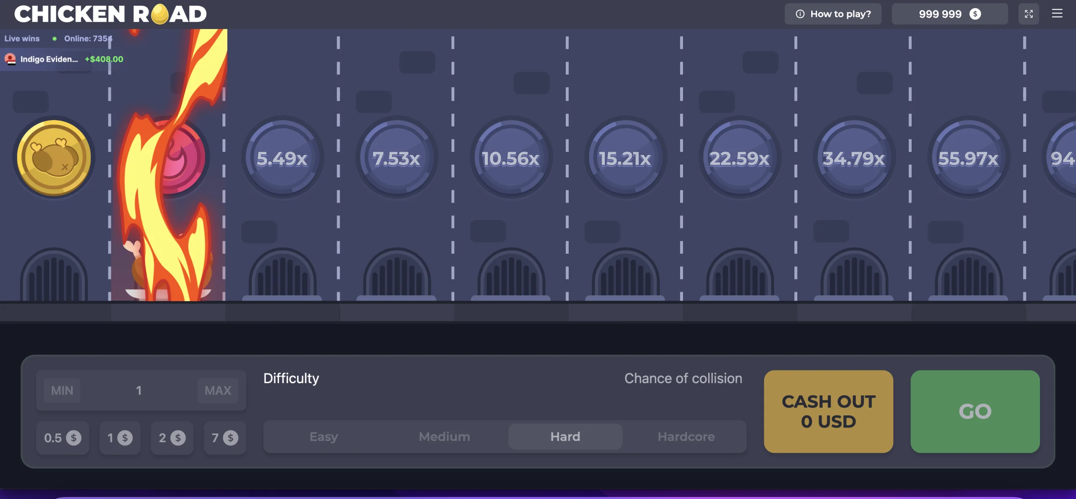Select the 22.59x multiplier coin

[739, 158]
